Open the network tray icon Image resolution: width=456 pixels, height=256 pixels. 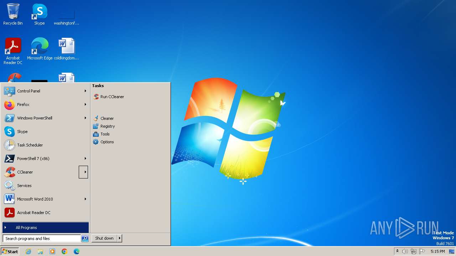[x=414, y=251]
